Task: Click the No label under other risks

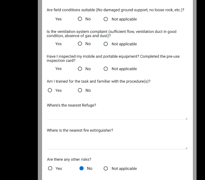Action: point(90,169)
